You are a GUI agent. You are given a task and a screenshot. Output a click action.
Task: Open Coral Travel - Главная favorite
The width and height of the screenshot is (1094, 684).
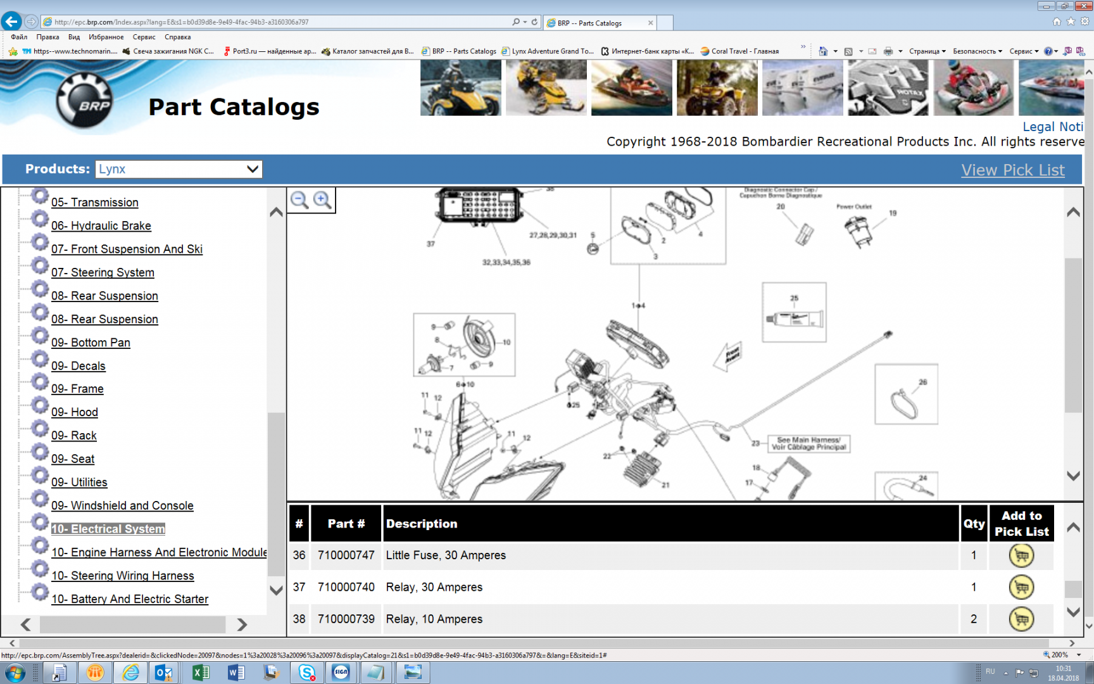pyautogui.click(x=739, y=51)
